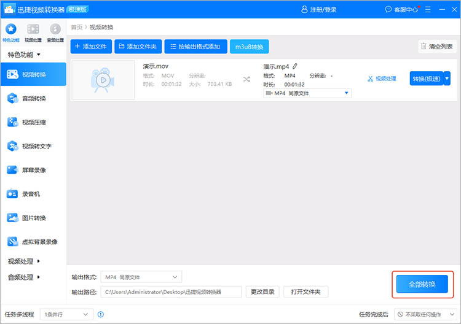
Task: Start conversion with 全部转换
Action: point(422,284)
